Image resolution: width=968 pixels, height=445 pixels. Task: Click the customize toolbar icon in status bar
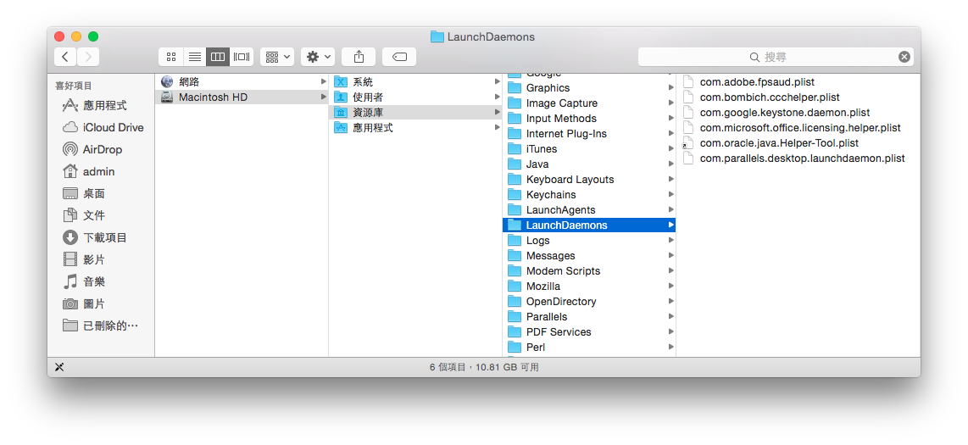click(x=59, y=367)
